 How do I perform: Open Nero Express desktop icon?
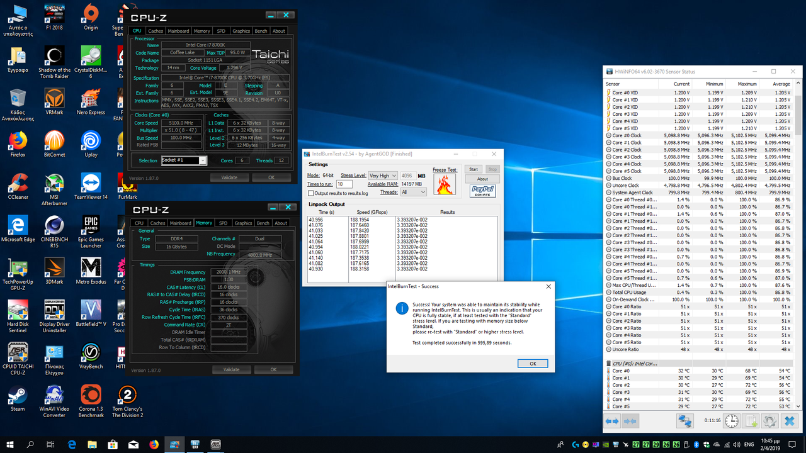(x=91, y=101)
